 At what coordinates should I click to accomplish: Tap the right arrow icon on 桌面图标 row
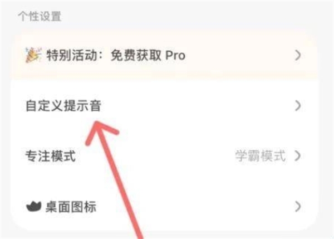(298, 206)
